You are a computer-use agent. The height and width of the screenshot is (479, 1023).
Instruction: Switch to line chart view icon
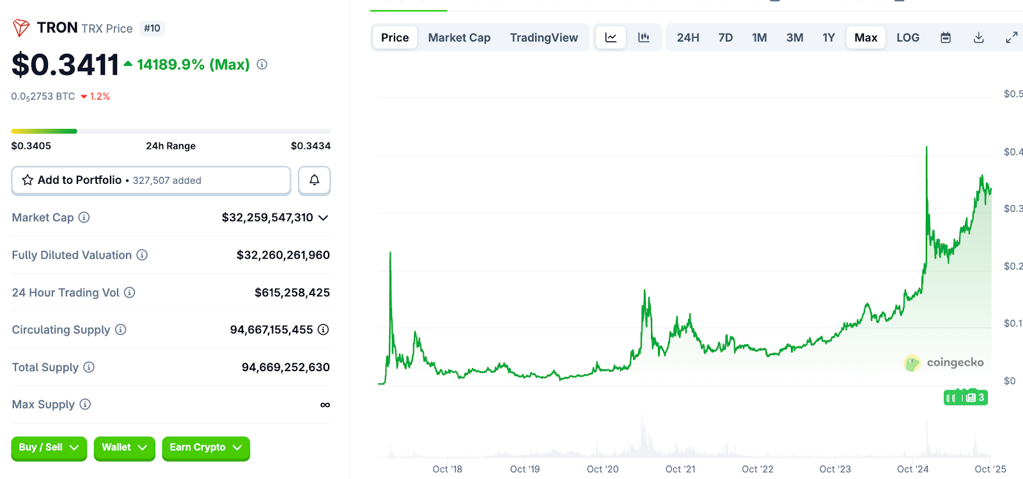611,38
